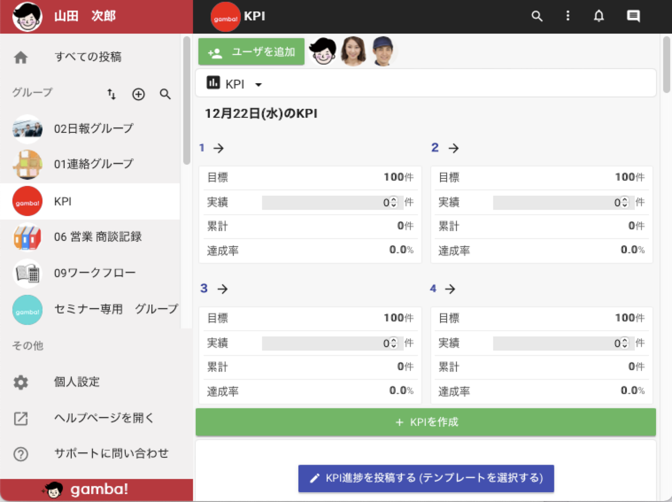Open KPI number 1 link
Viewport: 672px width, 502px height.
coord(202,148)
